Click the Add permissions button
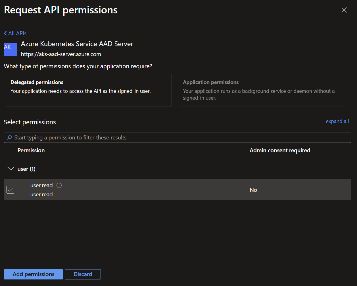This screenshot has height=286, width=357. coord(34,274)
